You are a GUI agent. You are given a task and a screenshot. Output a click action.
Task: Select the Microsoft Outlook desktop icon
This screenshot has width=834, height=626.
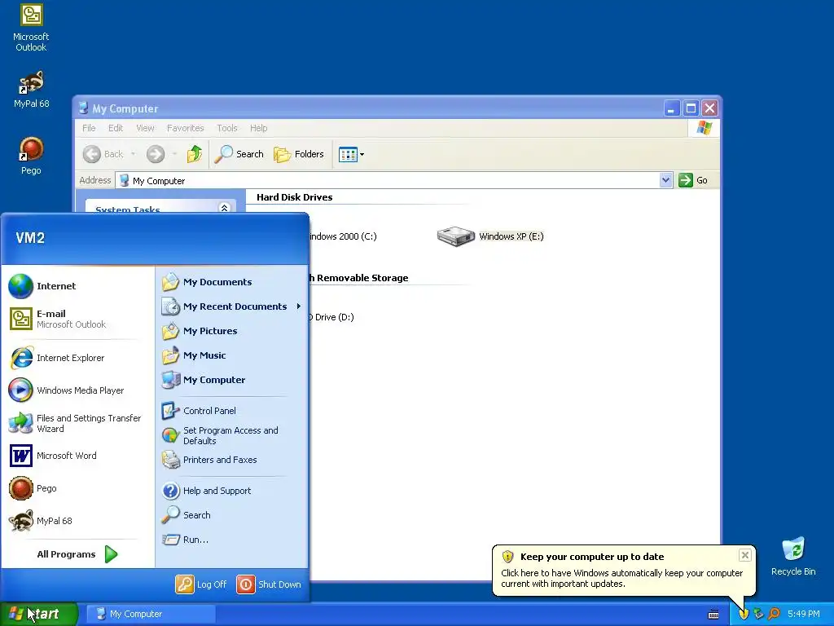coord(31,28)
